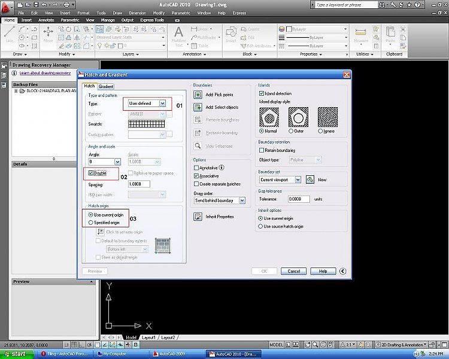This screenshot has height=359, width=449.
Task: Toggle Associative checkbox
Action: coord(196,176)
